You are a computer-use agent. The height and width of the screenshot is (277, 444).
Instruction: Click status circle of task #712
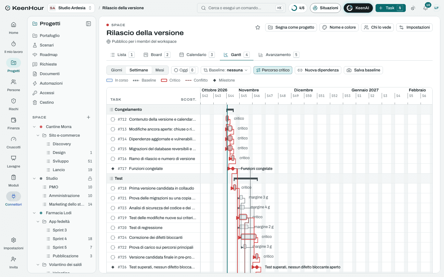(113, 119)
